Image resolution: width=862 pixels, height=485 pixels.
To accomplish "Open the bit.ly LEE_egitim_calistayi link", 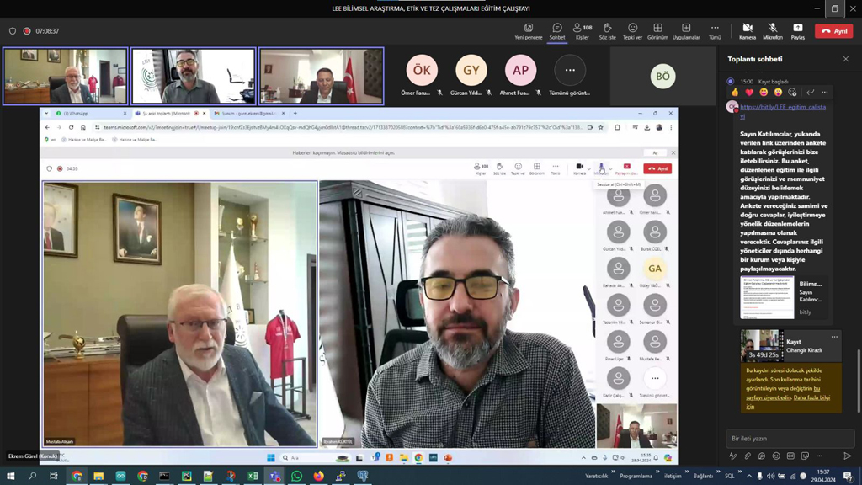I will pos(783,108).
